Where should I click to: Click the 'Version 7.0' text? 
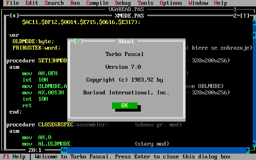click(x=123, y=67)
